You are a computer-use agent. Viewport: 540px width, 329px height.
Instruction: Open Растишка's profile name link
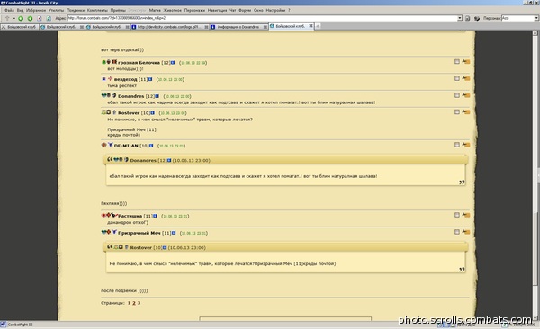click(x=130, y=216)
